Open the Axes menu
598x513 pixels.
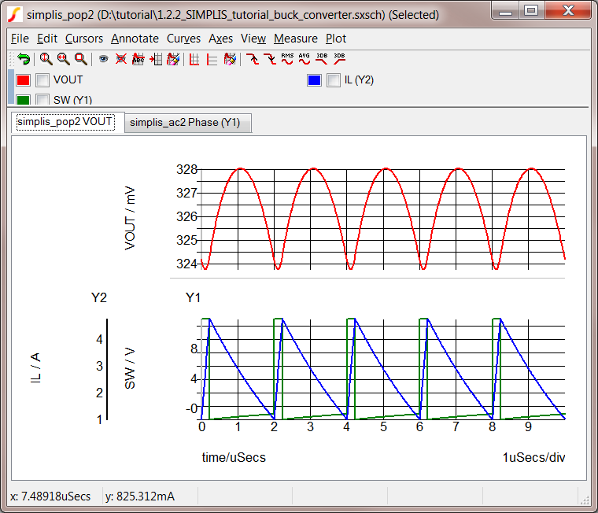(x=220, y=39)
